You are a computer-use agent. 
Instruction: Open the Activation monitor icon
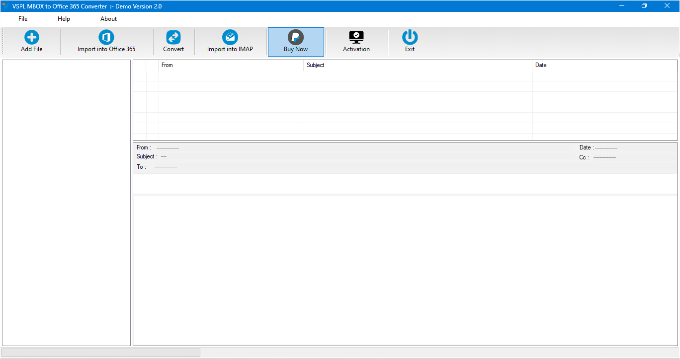click(356, 37)
